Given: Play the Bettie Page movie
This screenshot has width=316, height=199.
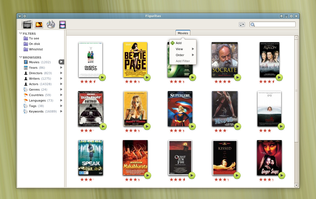Looking at the screenshot, I should pos(147,77).
